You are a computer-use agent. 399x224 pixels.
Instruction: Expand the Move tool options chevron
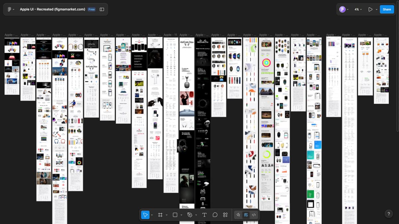coord(152,215)
